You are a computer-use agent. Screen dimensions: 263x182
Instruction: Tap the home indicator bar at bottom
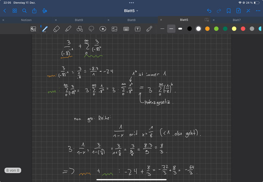click(x=131, y=180)
